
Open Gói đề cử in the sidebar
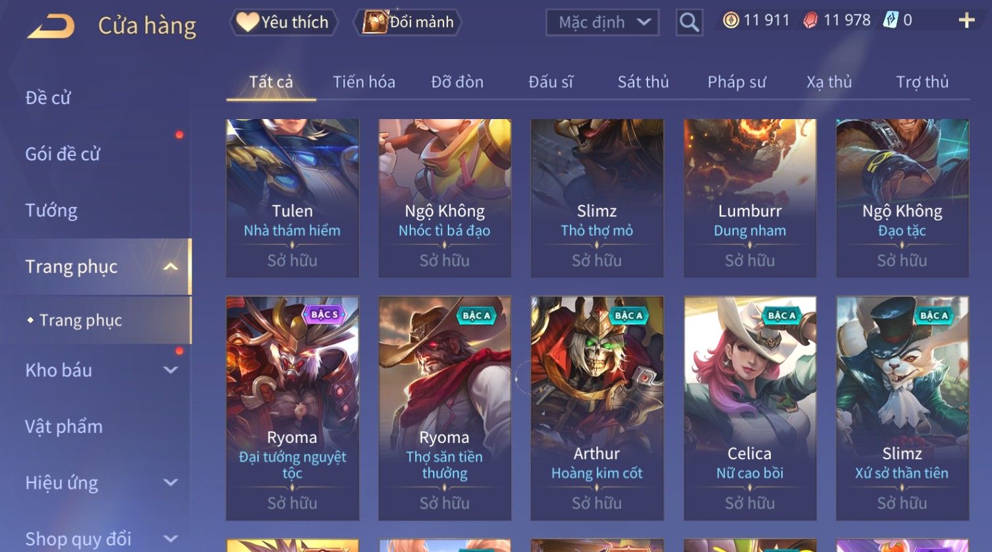pyautogui.click(x=63, y=154)
